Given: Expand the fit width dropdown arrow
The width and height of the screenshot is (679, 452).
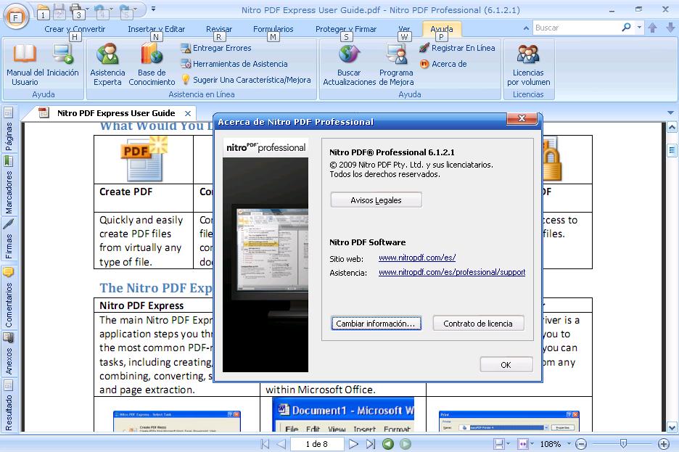Looking at the screenshot, I should click(532, 444).
